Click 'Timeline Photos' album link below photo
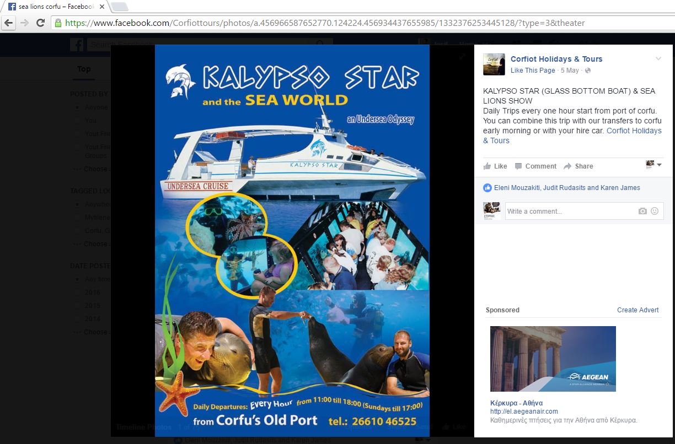This screenshot has height=444, width=675. click(x=143, y=427)
